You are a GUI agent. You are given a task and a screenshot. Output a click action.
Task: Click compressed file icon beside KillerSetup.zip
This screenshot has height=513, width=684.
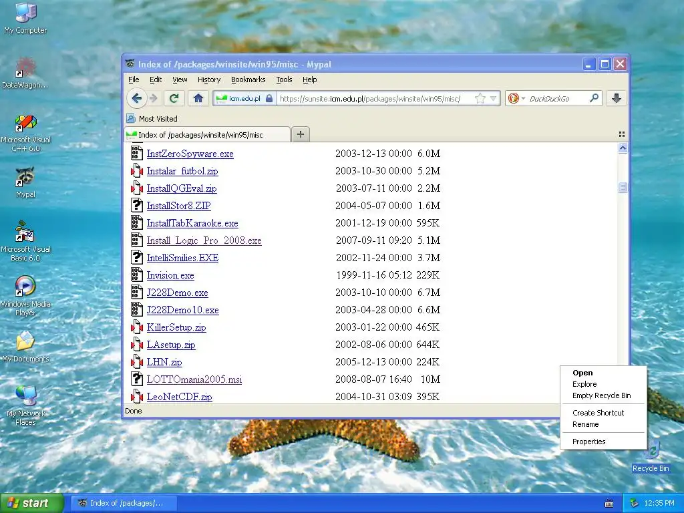[x=136, y=326]
